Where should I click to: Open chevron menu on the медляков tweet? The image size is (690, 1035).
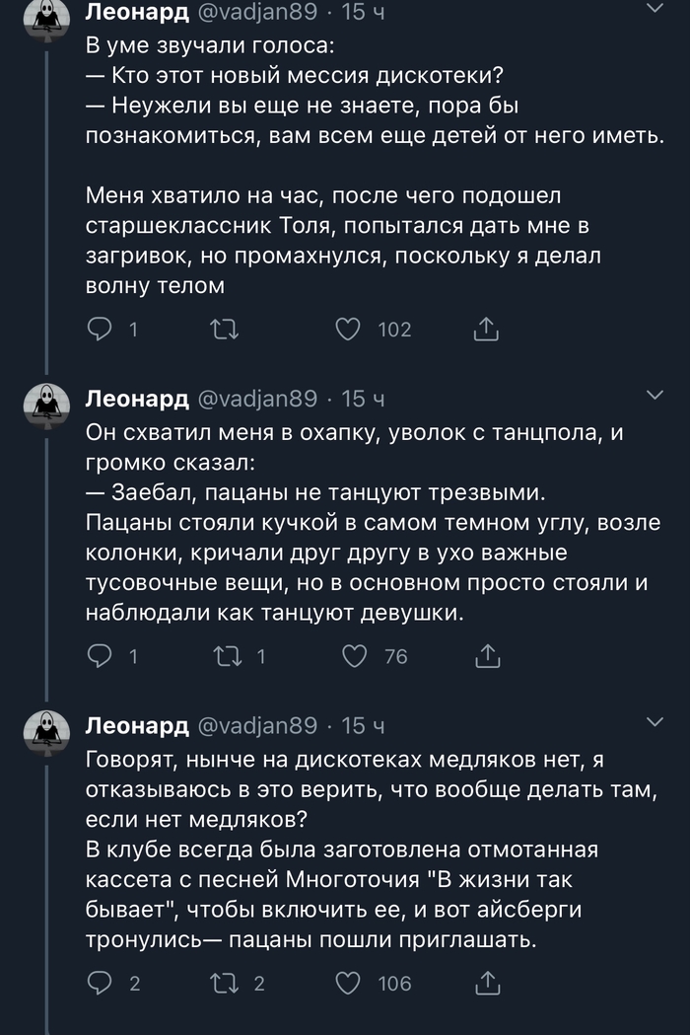pos(654,723)
